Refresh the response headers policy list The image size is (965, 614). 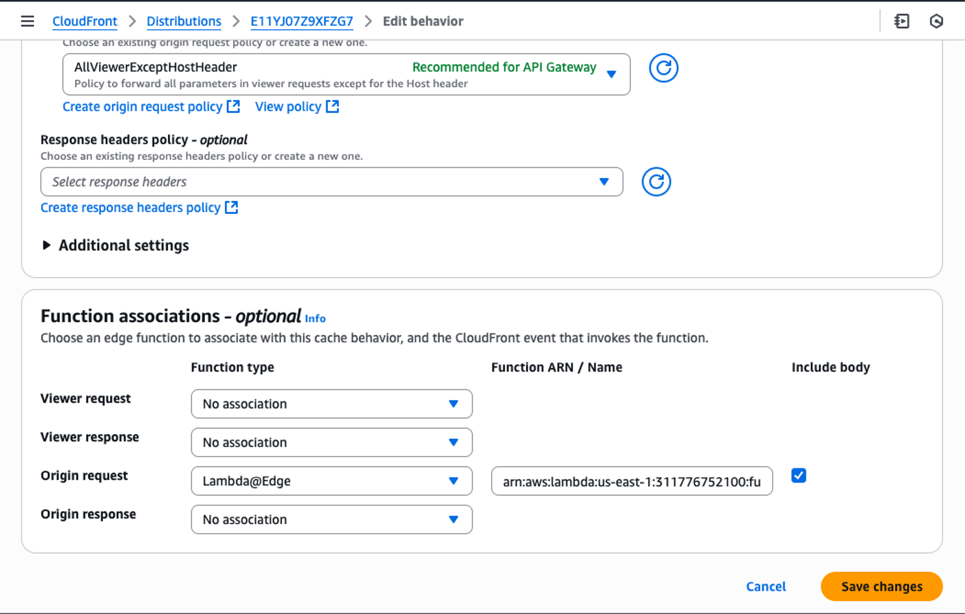(656, 182)
